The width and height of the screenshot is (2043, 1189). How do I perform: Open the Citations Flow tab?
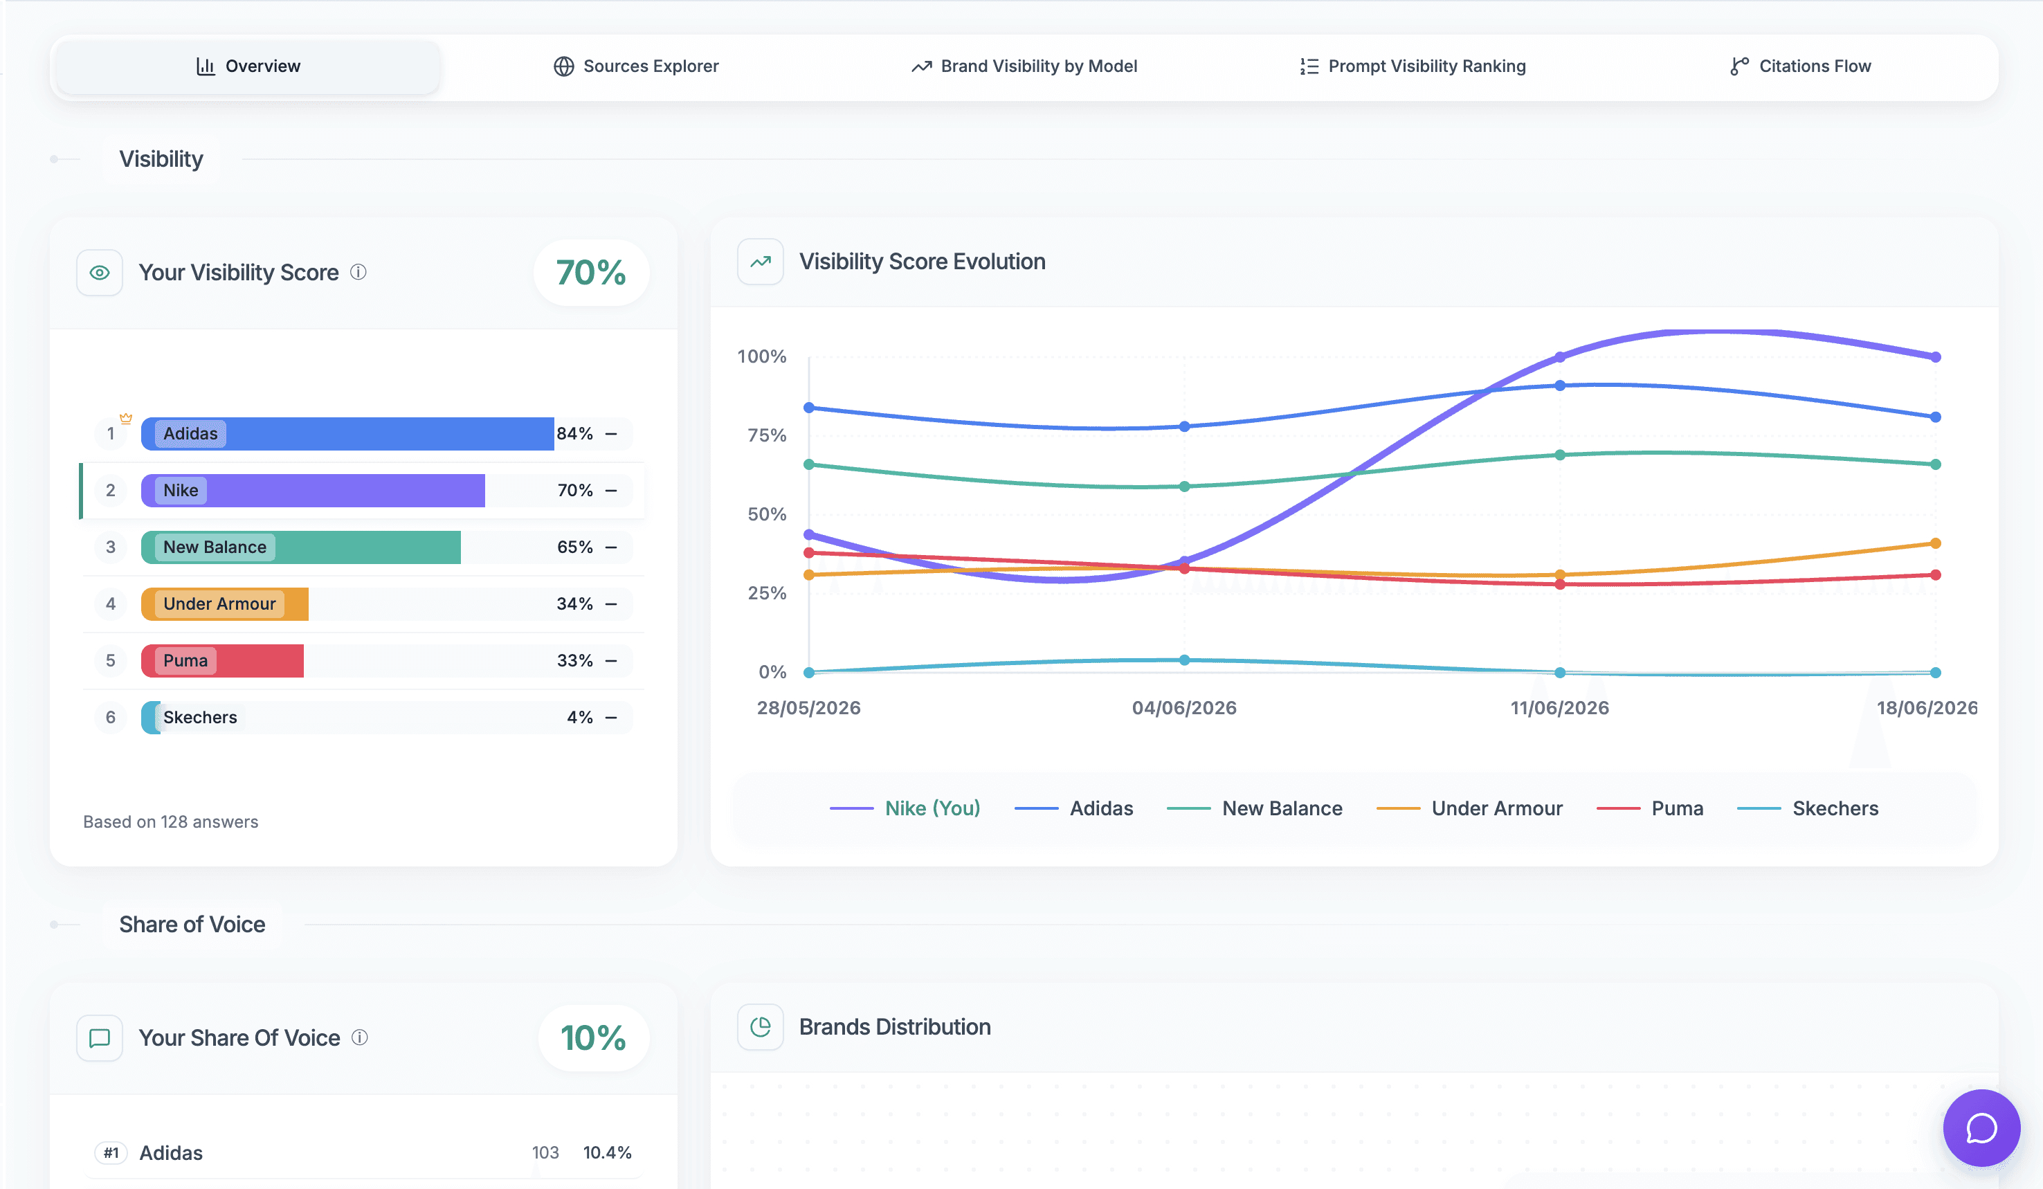1800,66
